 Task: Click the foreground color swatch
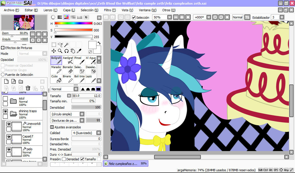tap(92, 45)
